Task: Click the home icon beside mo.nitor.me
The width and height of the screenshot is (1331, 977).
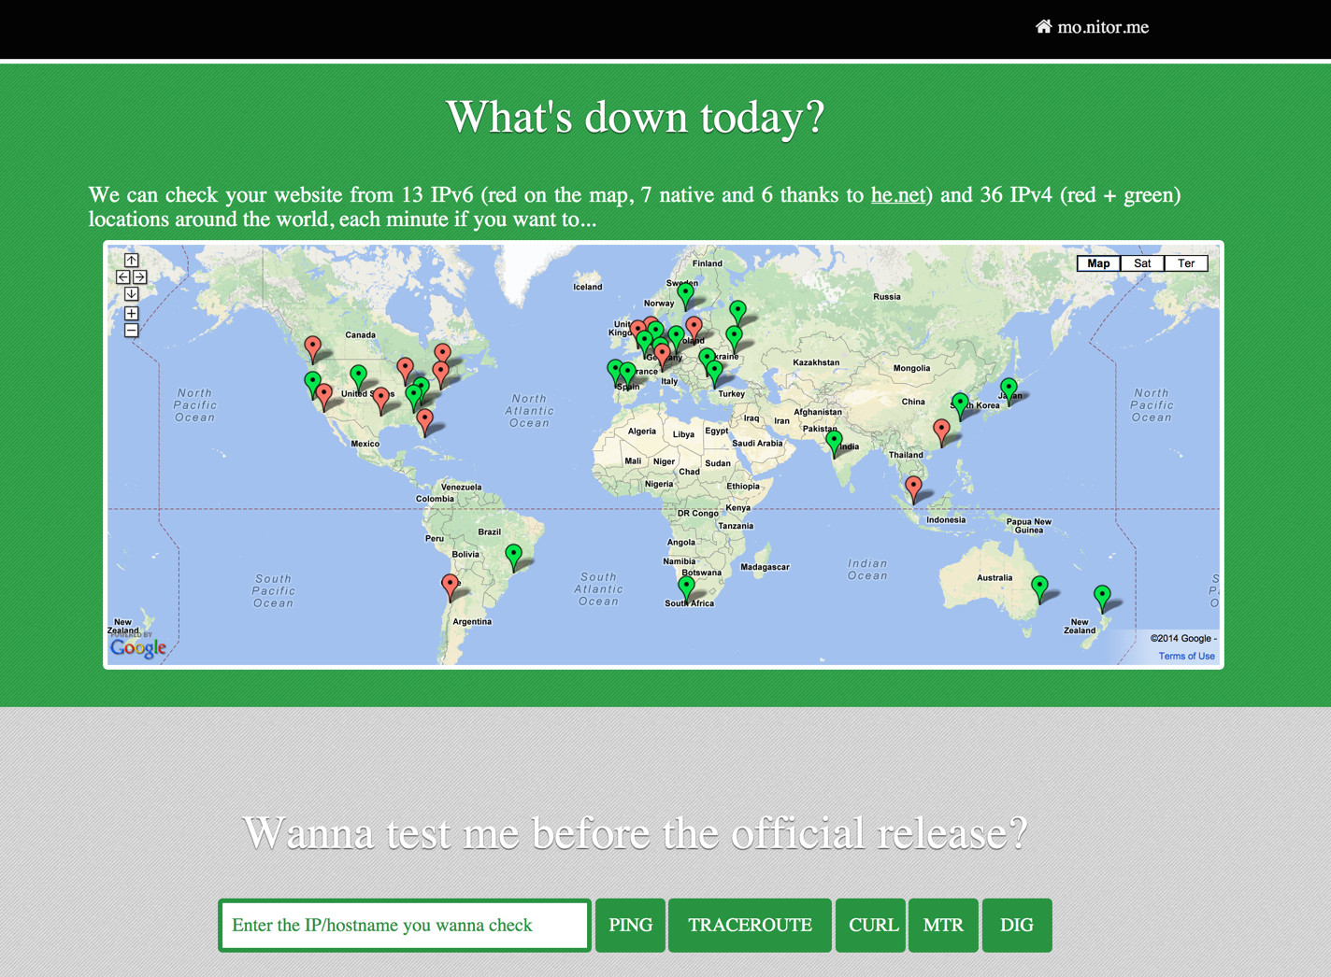Action: point(1043,26)
